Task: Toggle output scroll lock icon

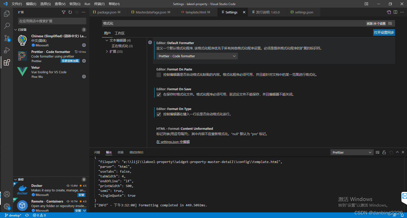Action: (x=384, y=152)
